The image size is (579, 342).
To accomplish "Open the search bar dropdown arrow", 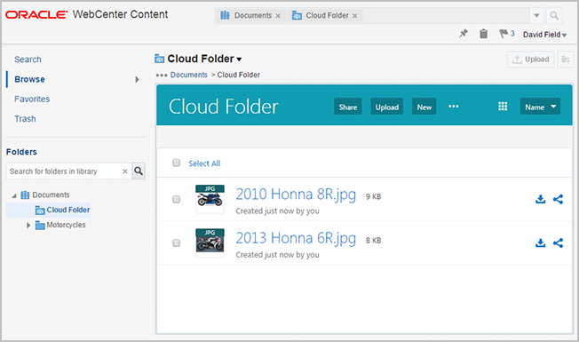I will 536,15.
